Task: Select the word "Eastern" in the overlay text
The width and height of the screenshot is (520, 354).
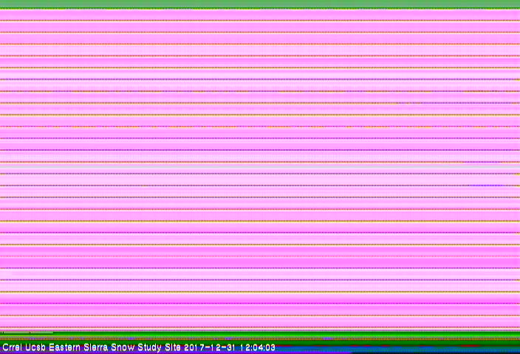Action: click(65, 347)
